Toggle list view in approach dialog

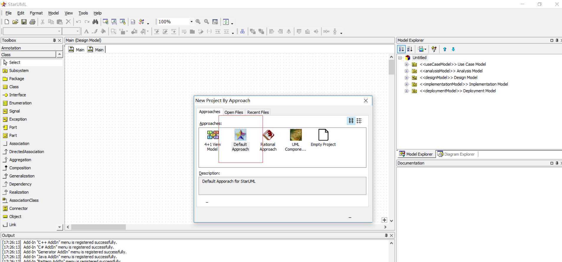tap(359, 121)
